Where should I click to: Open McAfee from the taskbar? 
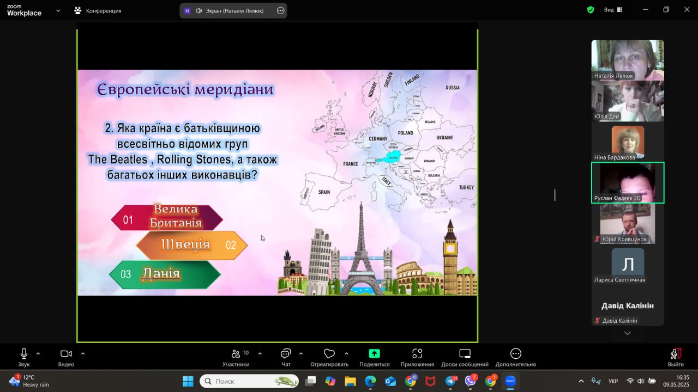click(x=430, y=381)
